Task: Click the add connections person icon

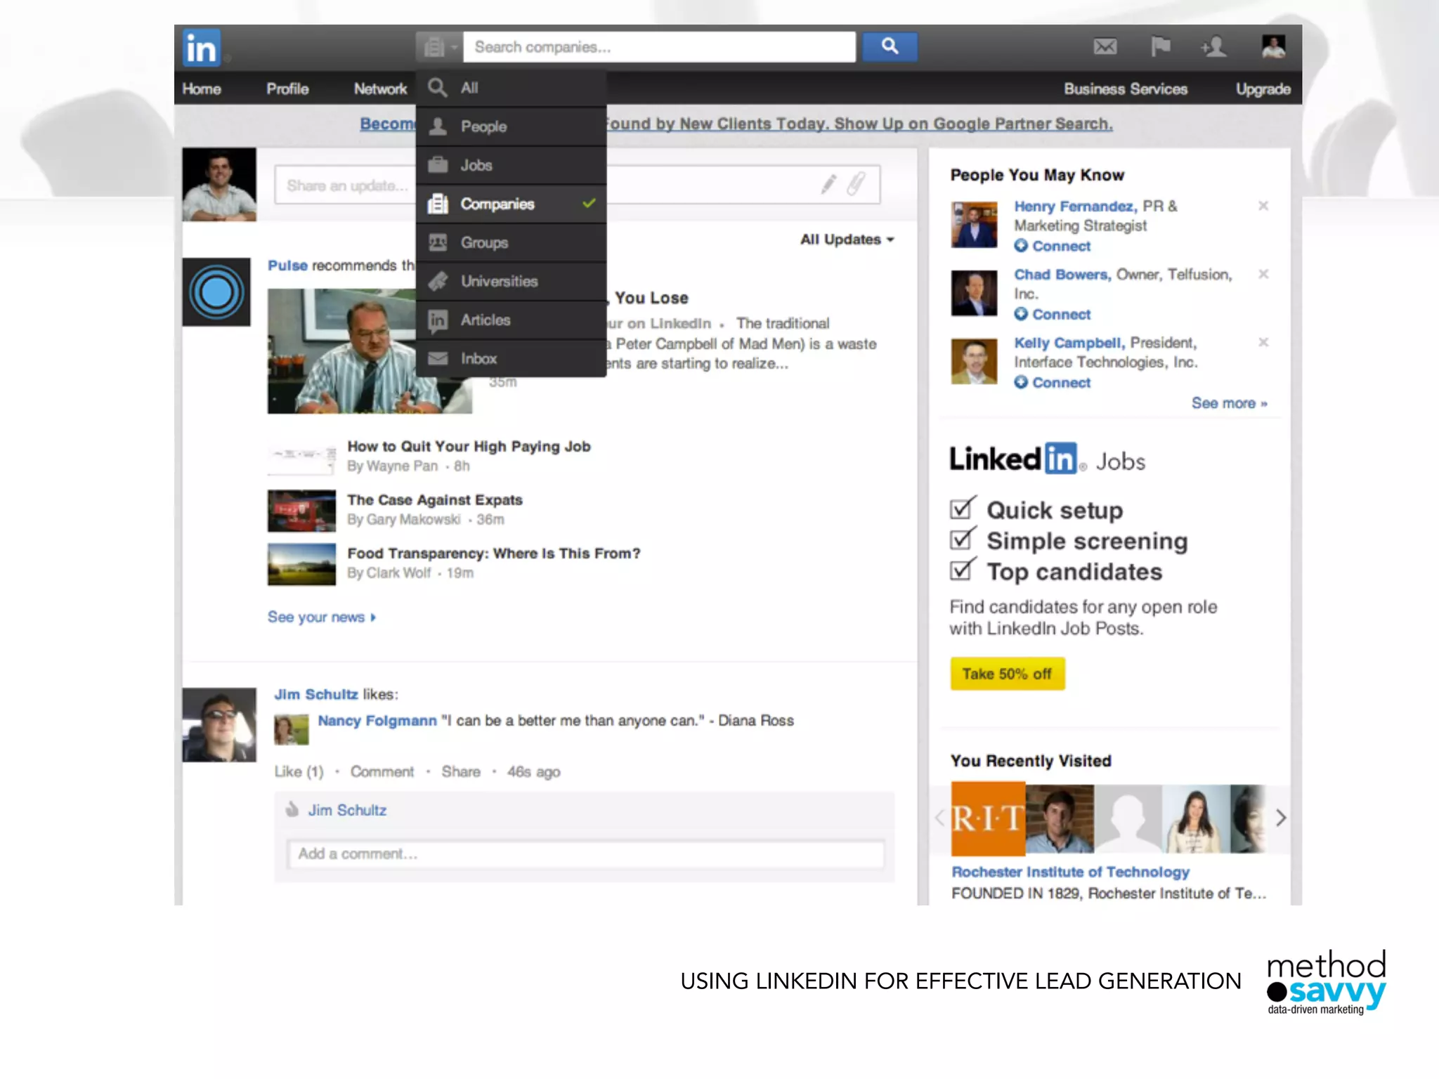Action: [x=1213, y=47]
